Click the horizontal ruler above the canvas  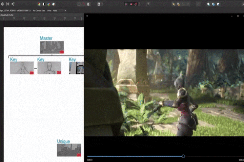coord(42,19)
